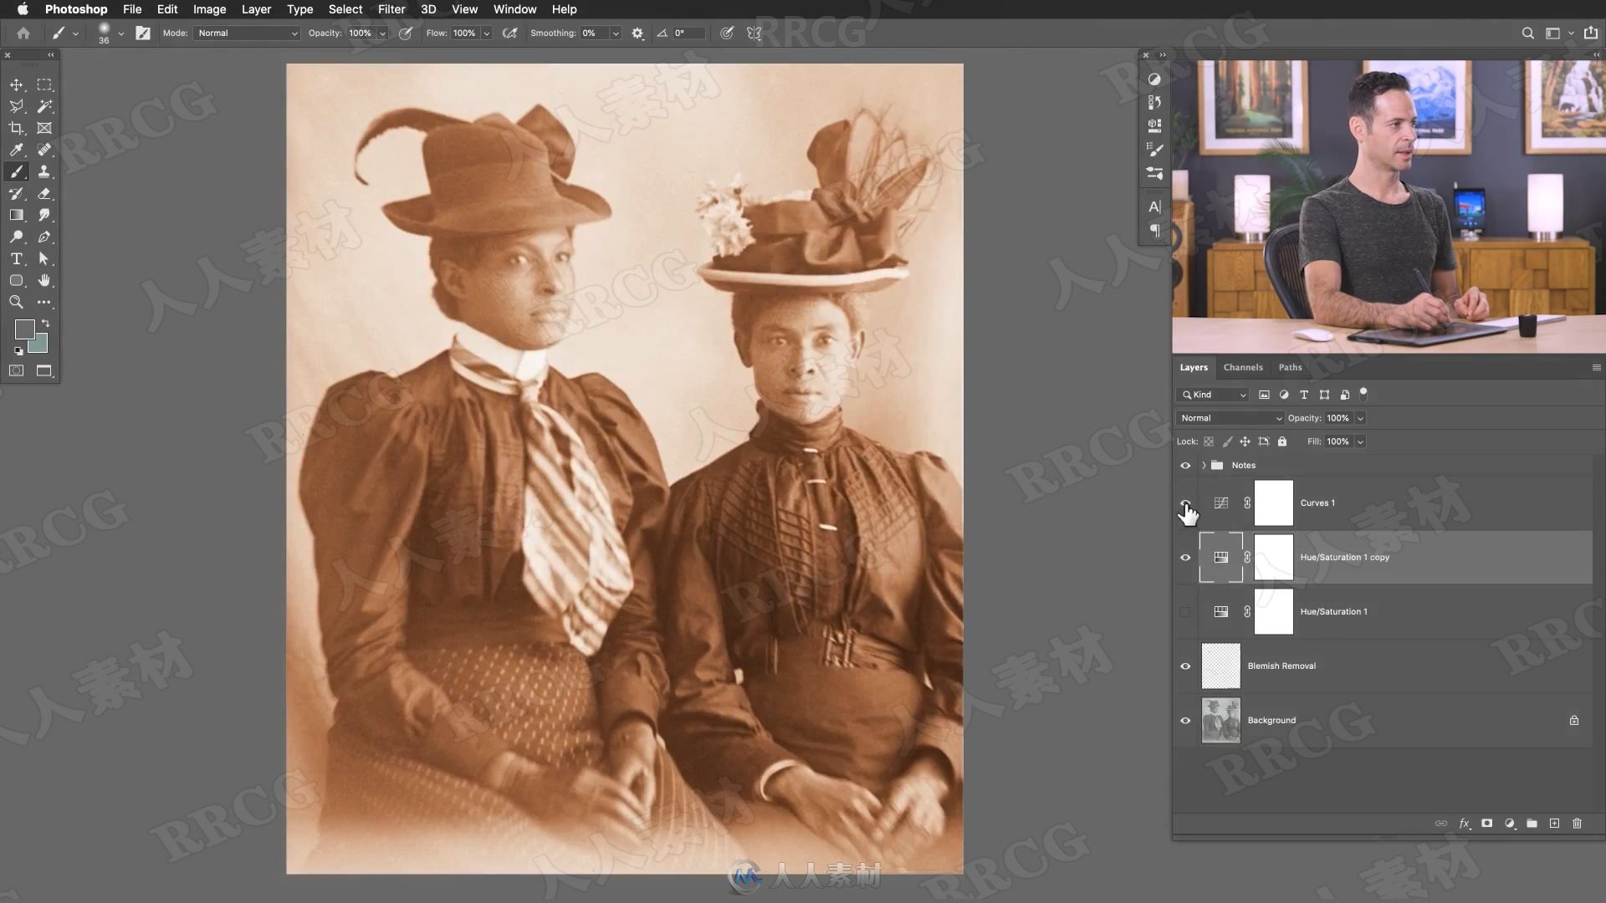The width and height of the screenshot is (1606, 903).
Task: Select the Smudge tool
Action: pos(44,215)
